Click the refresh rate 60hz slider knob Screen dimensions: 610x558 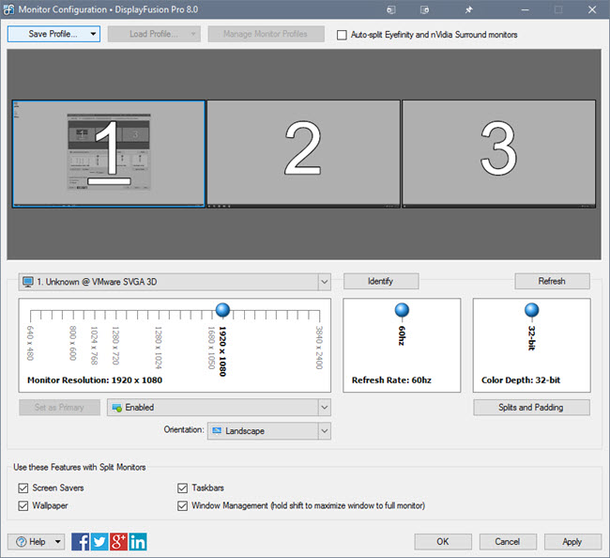click(x=402, y=310)
